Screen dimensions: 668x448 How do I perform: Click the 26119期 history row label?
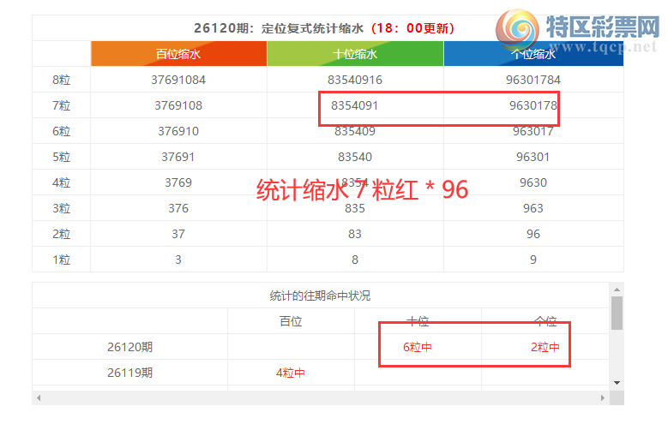click(130, 373)
